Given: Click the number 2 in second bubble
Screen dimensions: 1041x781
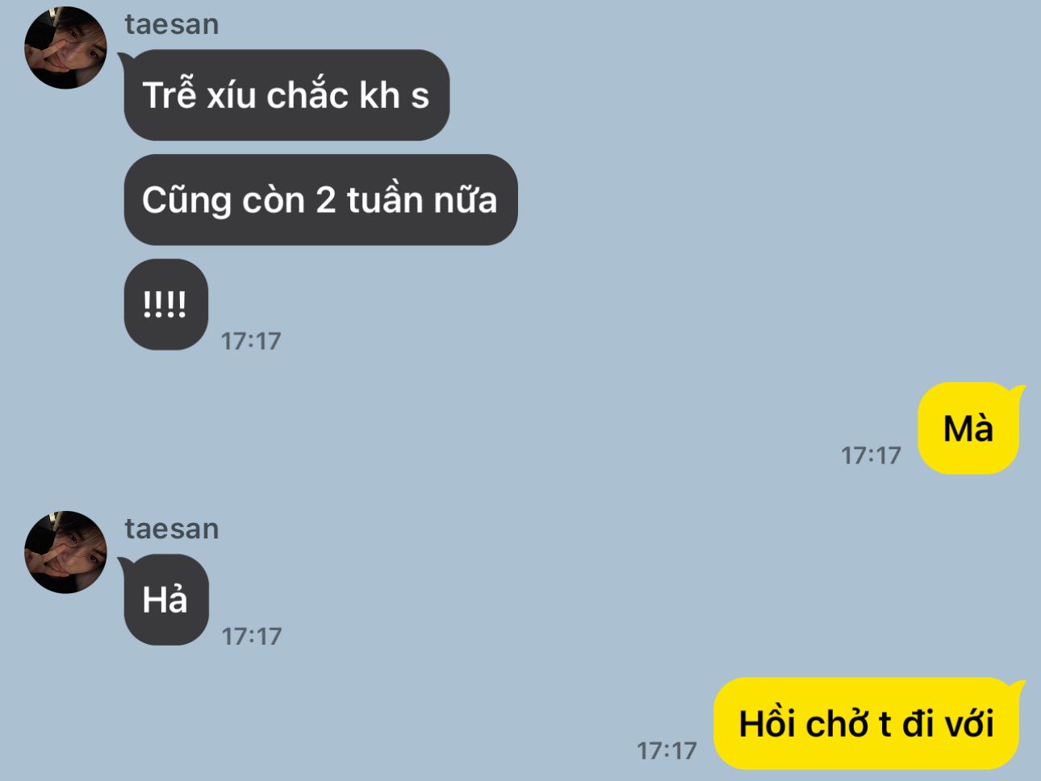Looking at the screenshot, I should [325, 200].
